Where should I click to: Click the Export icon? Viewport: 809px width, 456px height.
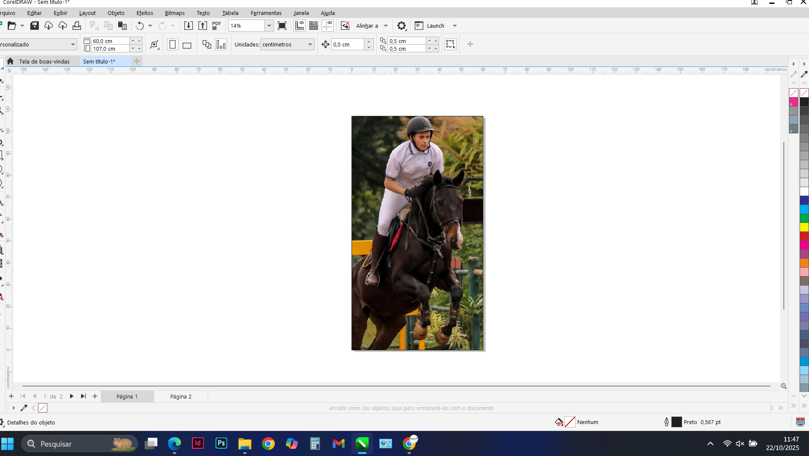point(203,26)
